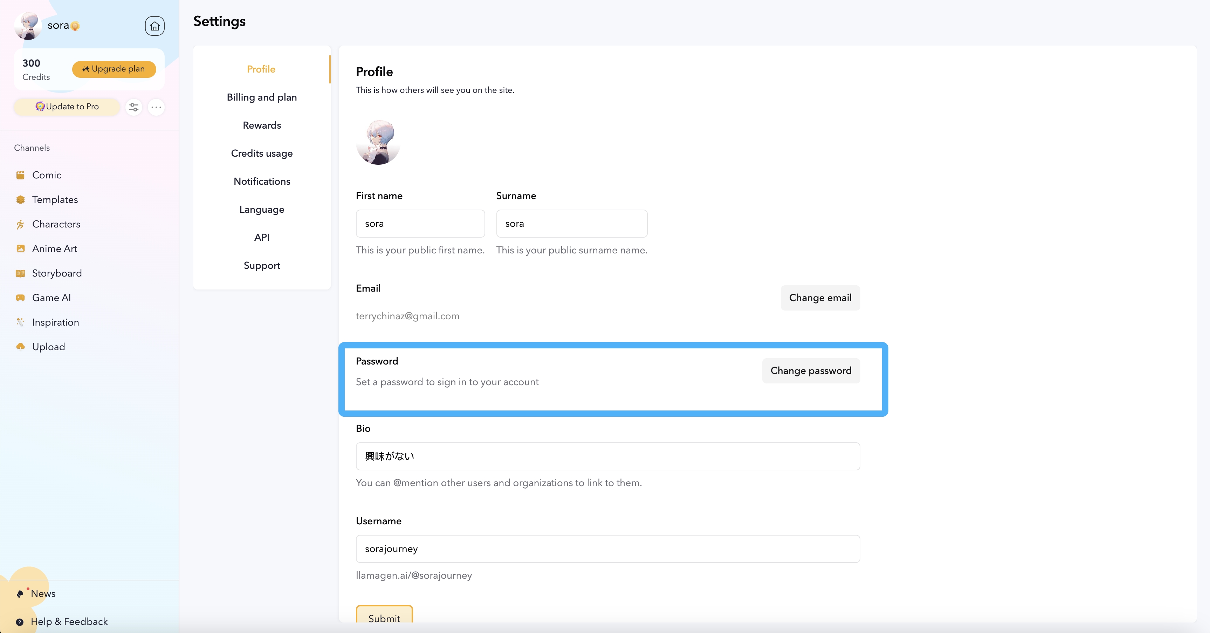This screenshot has height=633, width=1210.
Task: Open the News section
Action: [x=43, y=593]
